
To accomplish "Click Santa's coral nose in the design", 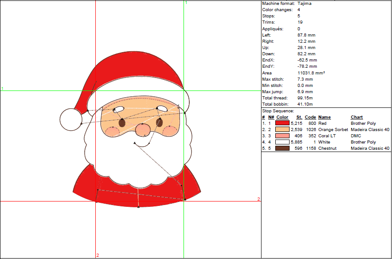I will pos(142,129).
